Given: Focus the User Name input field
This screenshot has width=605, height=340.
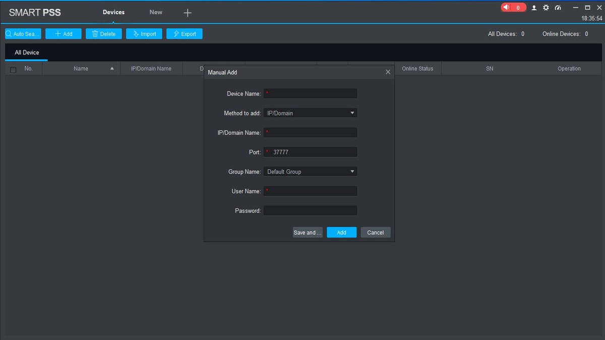Looking at the screenshot, I should click(310, 191).
